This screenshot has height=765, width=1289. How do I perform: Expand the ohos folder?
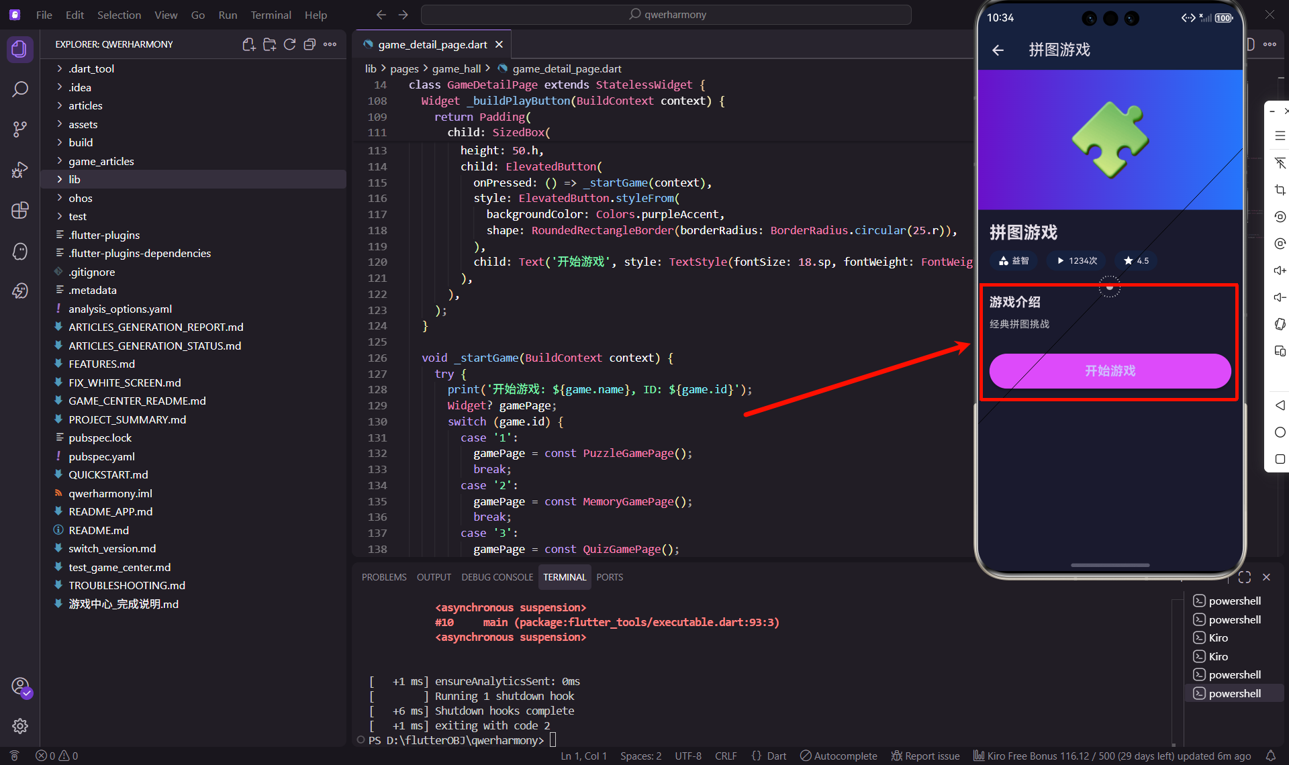(x=80, y=198)
